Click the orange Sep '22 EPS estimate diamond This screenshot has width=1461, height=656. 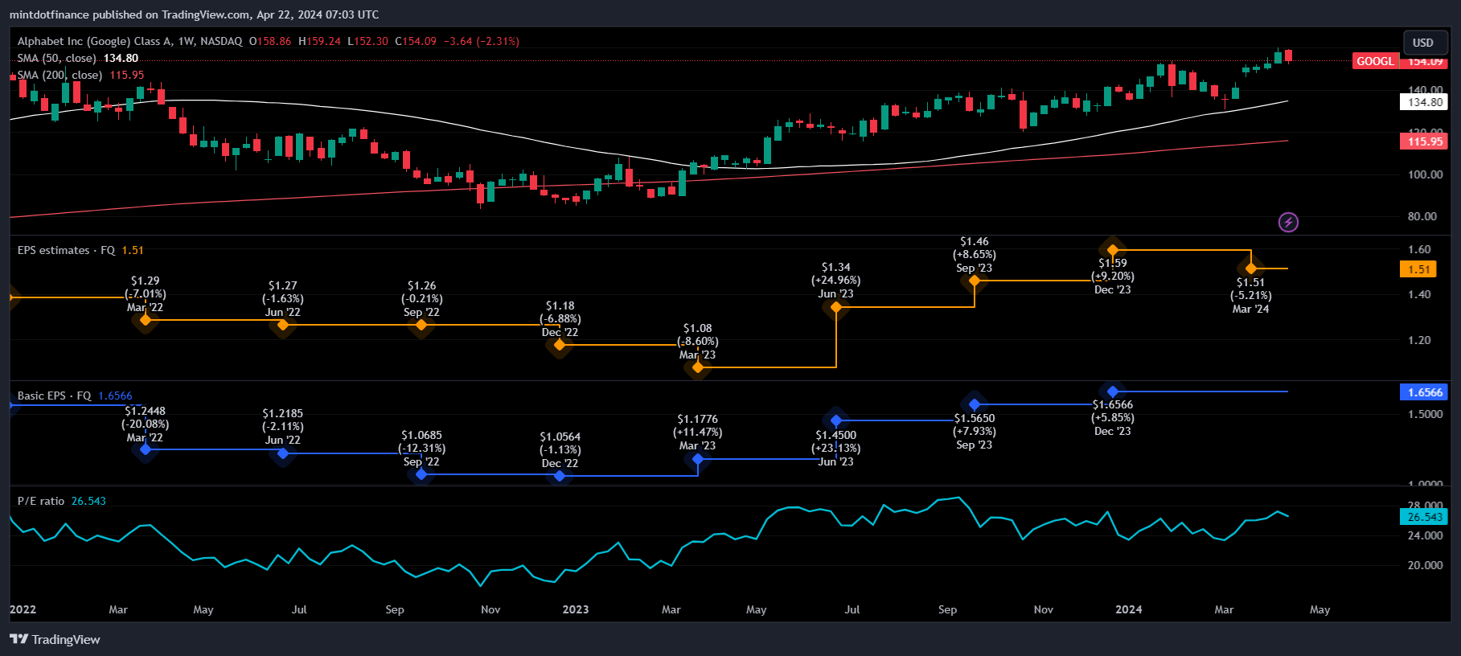tap(421, 325)
